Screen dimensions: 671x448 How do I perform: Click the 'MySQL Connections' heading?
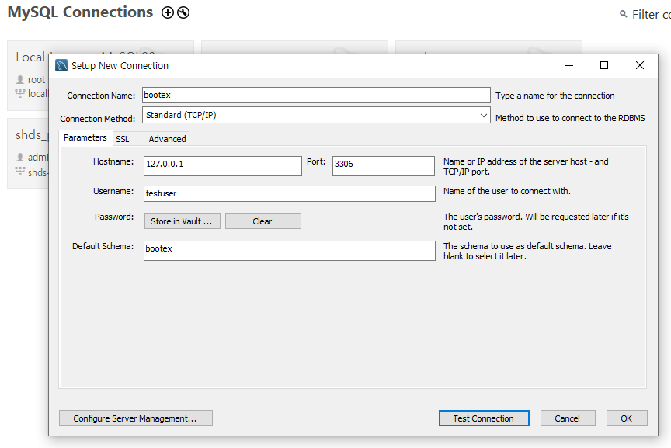click(80, 12)
